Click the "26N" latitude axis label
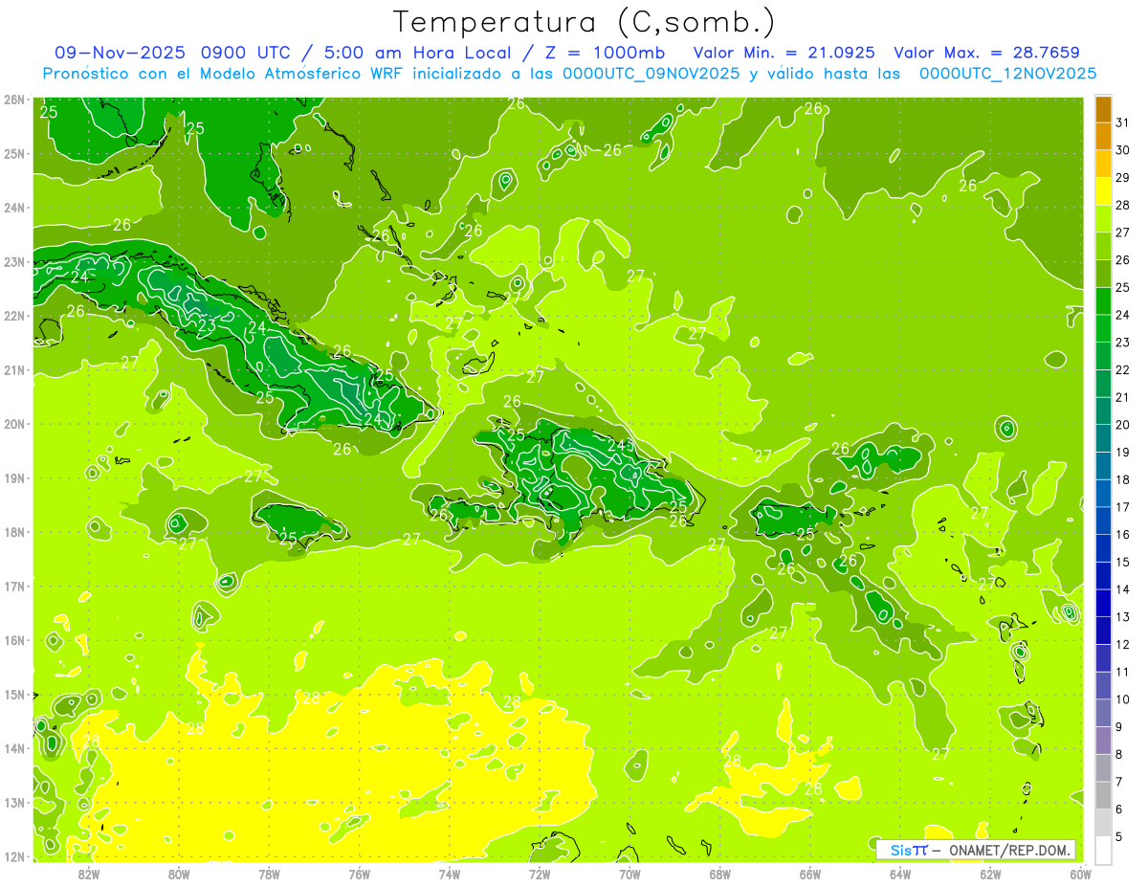The width and height of the screenshot is (1148, 887). [x=13, y=100]
